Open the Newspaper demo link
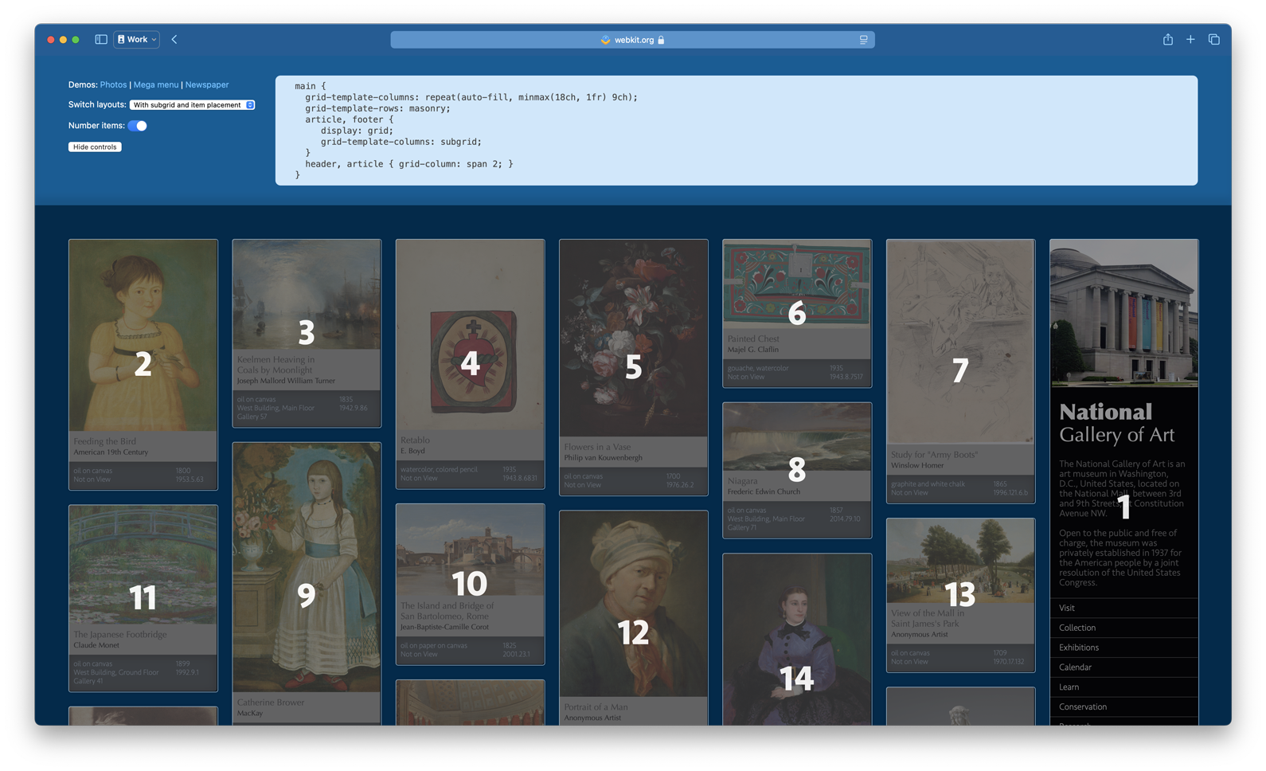The height and width of the screenshot is (771, 1266). pyautogui.click(x=207, y=84)
